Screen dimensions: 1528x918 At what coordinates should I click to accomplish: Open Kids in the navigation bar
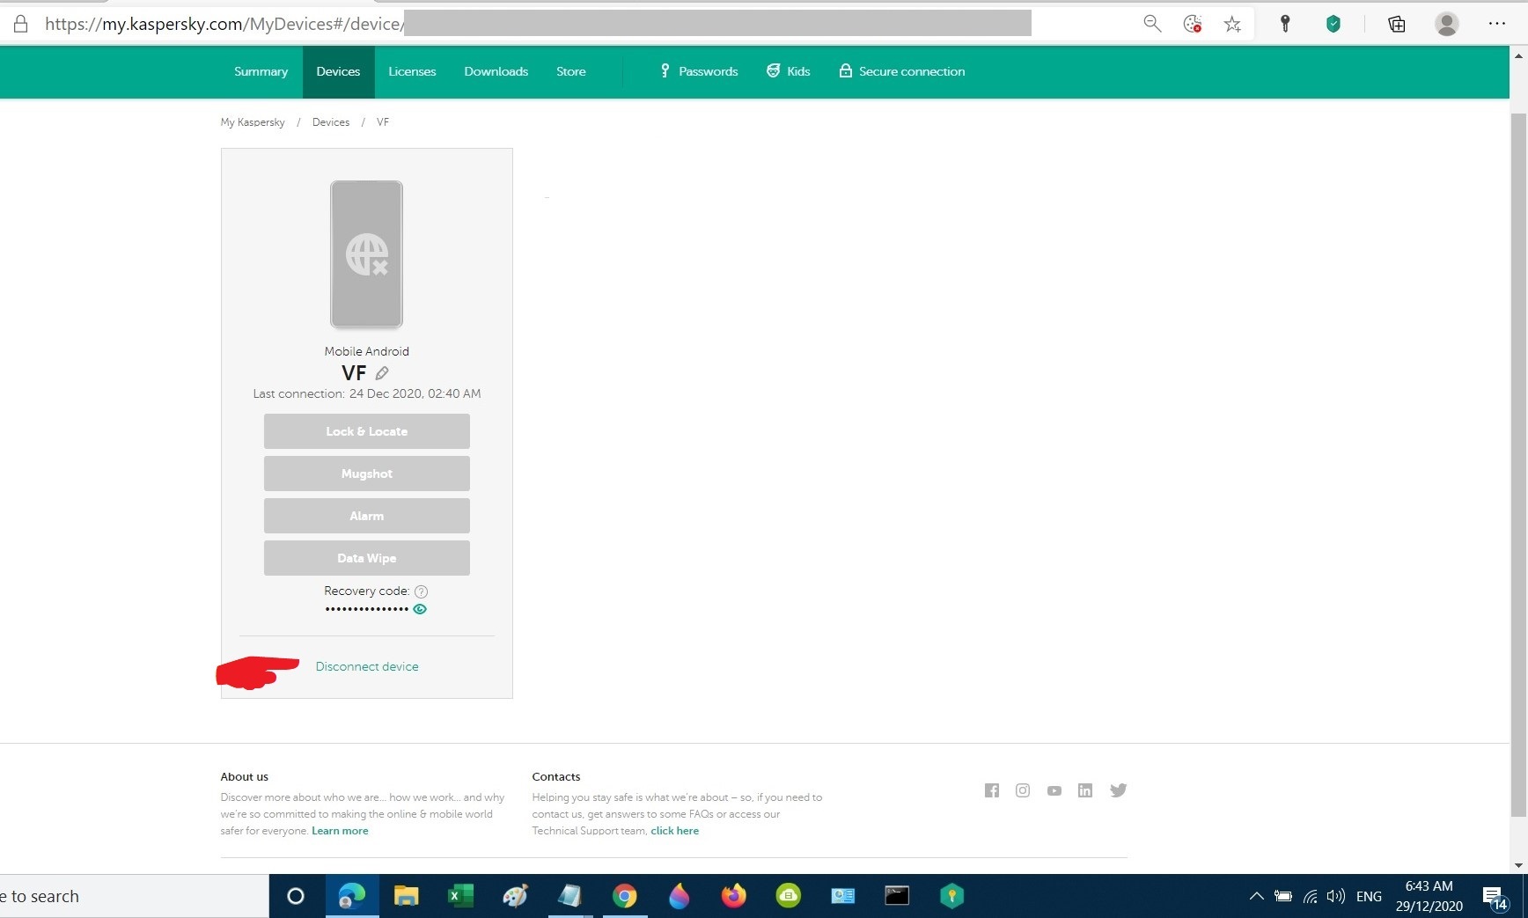pos(788,71)
